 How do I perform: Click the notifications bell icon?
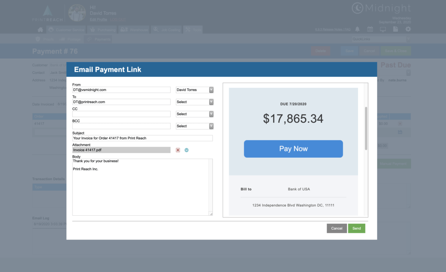click(x=358, y=29)
